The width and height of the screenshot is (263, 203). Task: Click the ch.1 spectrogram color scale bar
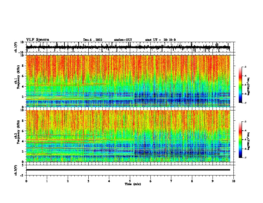(x=240, y=85)
